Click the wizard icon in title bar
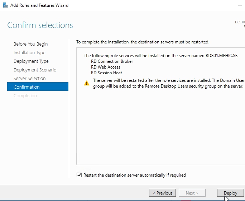Screen dimensions: 245x201 point(5,5)
